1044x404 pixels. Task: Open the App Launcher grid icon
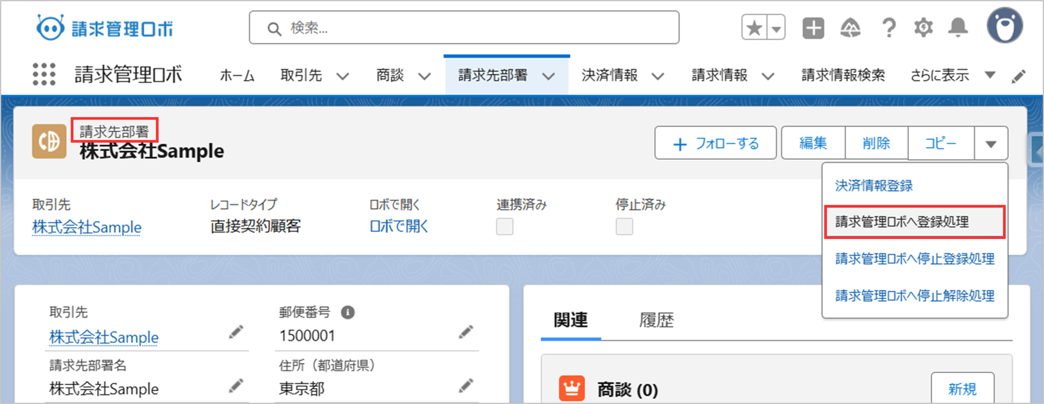[44, 74]
